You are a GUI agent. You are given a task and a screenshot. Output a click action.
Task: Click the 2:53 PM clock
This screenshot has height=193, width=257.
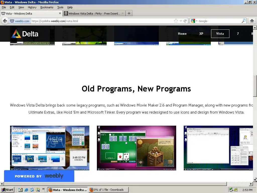pyautogui.click(x=247, y=190)
